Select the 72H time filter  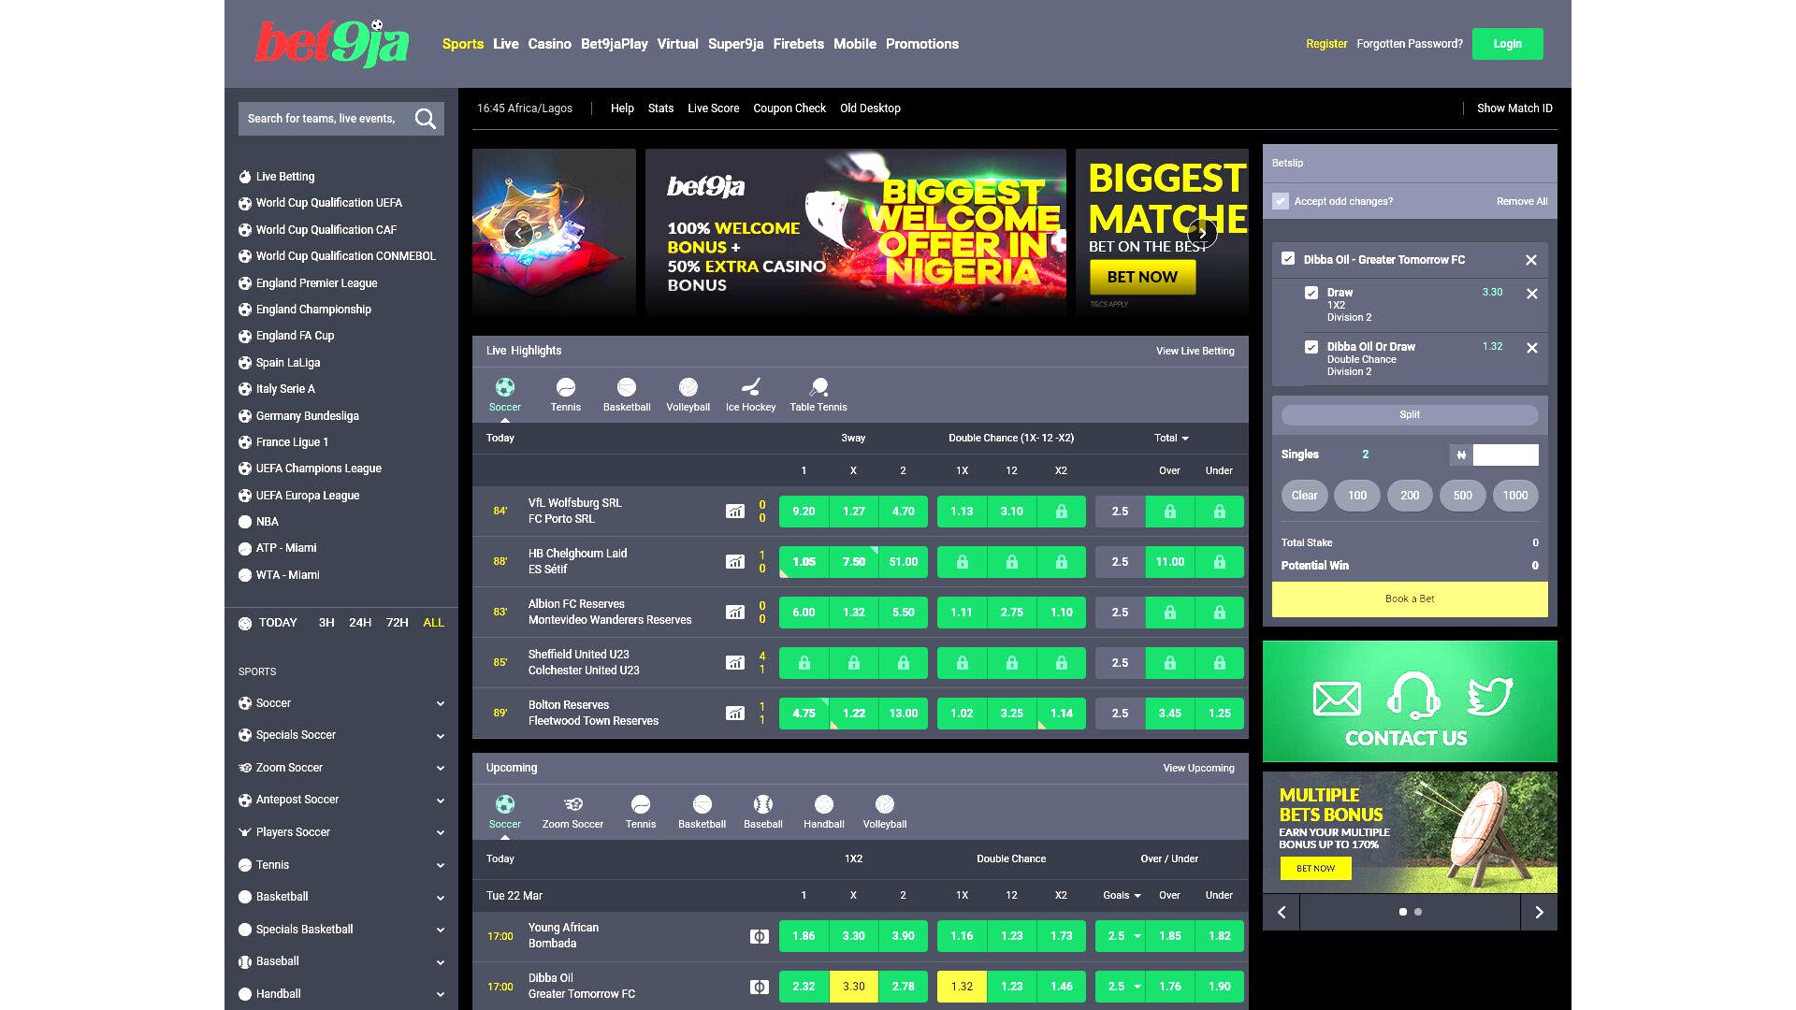click(x=398, y=623)
